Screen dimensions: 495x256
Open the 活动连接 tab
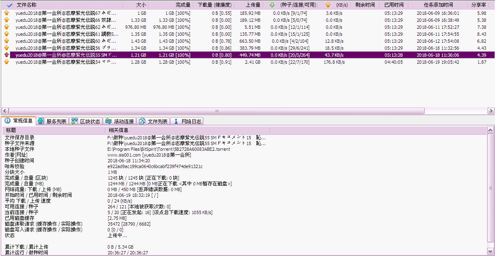tap(120, 121)
